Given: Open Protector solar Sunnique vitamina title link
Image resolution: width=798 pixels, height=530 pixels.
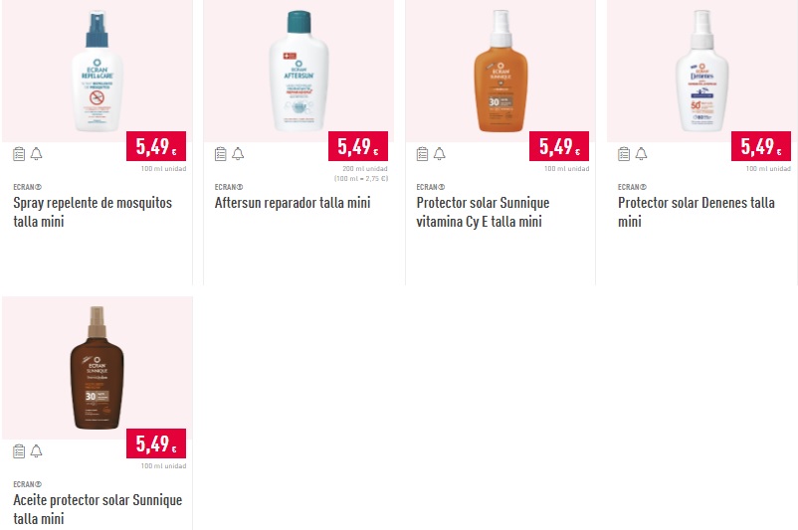Looking at the screenshot, I should click(x=483, y=212).
